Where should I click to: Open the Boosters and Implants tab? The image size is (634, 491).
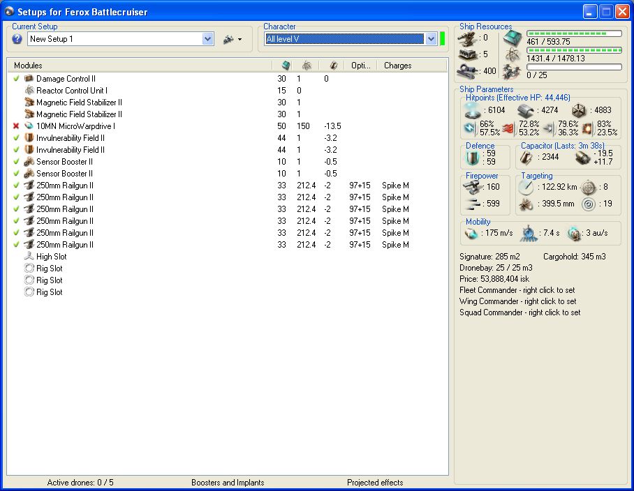point(228,483)
